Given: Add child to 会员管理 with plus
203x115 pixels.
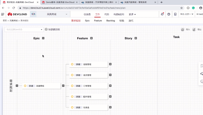Looking at the screenshot, I should click(110, 75).
